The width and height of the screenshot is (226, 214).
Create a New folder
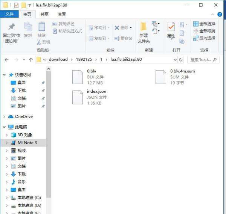144,33
